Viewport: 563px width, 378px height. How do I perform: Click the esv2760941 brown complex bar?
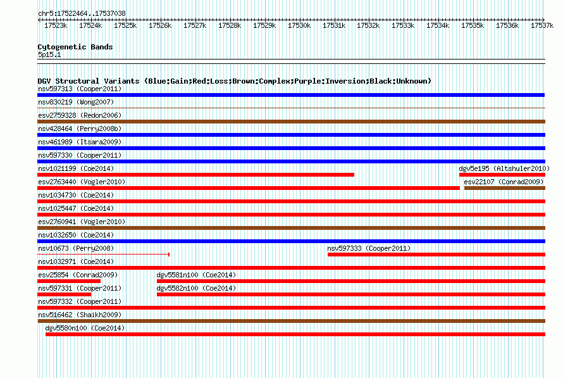(x=291, y=228)
